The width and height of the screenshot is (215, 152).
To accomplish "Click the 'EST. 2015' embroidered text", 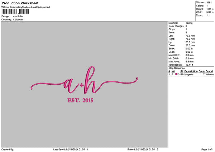I will pyautogui.click(x=80, y=100).
